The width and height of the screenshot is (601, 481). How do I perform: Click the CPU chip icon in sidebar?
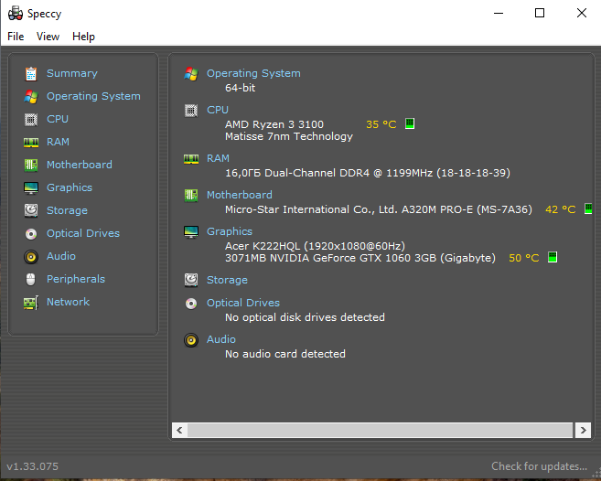tap(31, 120)
